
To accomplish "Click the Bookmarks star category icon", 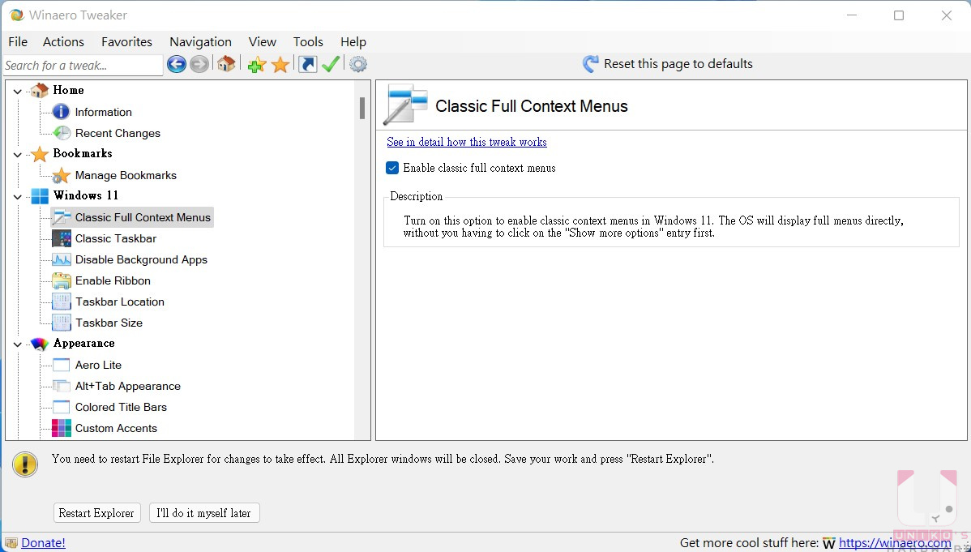I will (40, 154).
